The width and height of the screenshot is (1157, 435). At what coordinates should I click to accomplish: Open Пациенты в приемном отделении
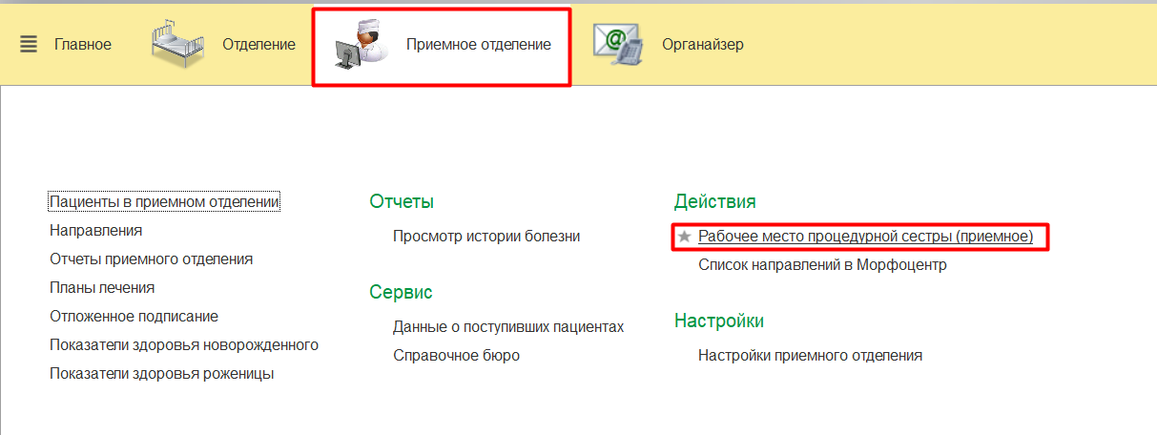[164, 201]
